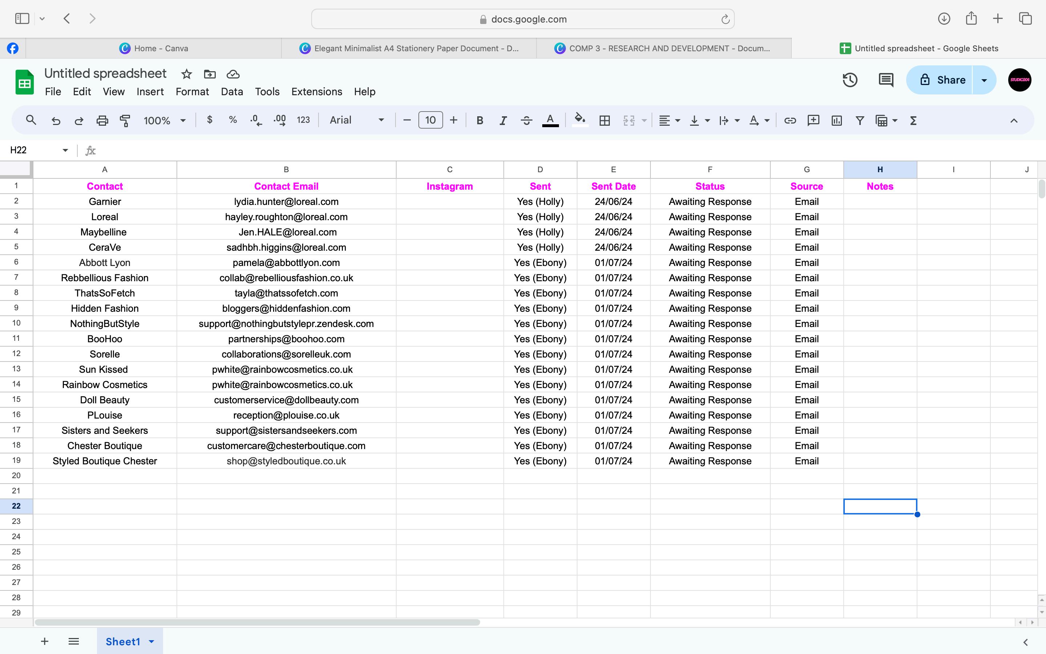Toggle italic formatting
This screenshot has height=654, width=1046.
(503, 121)
